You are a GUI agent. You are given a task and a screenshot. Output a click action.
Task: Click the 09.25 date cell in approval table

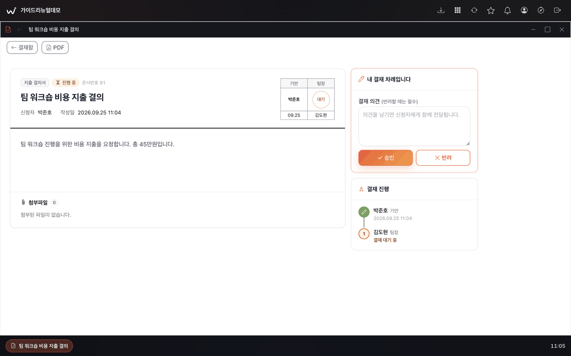294,115
